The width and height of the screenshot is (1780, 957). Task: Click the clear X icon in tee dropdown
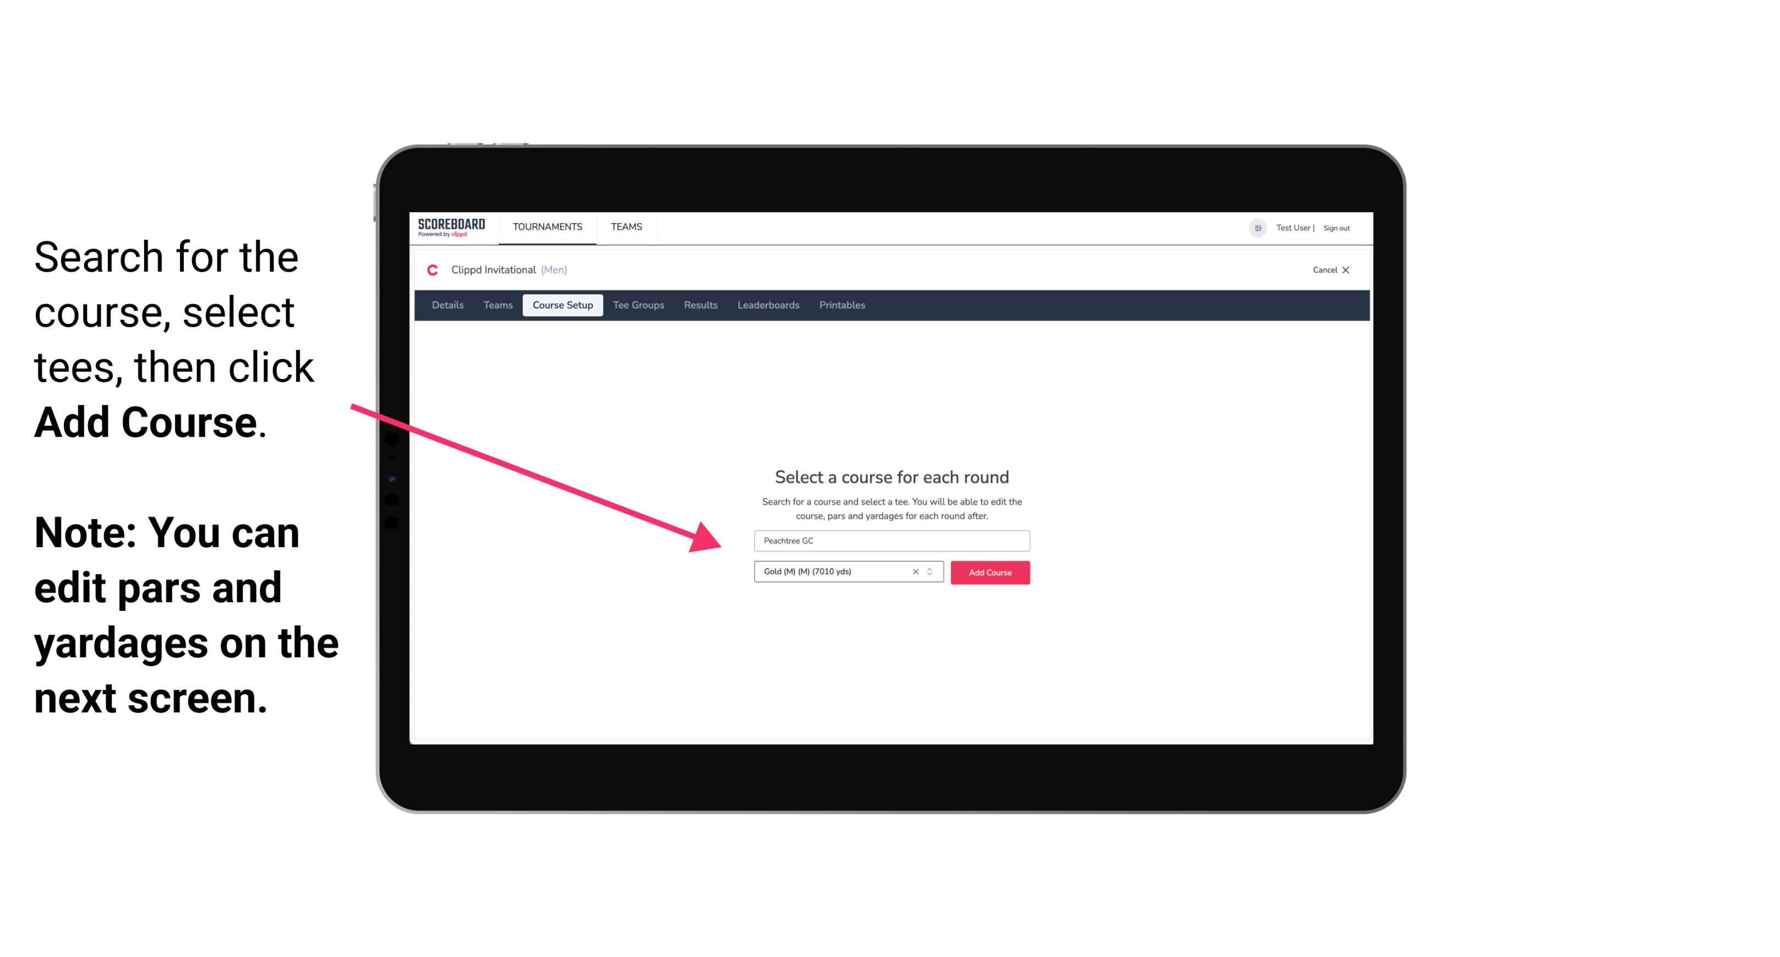click(914, 573)
